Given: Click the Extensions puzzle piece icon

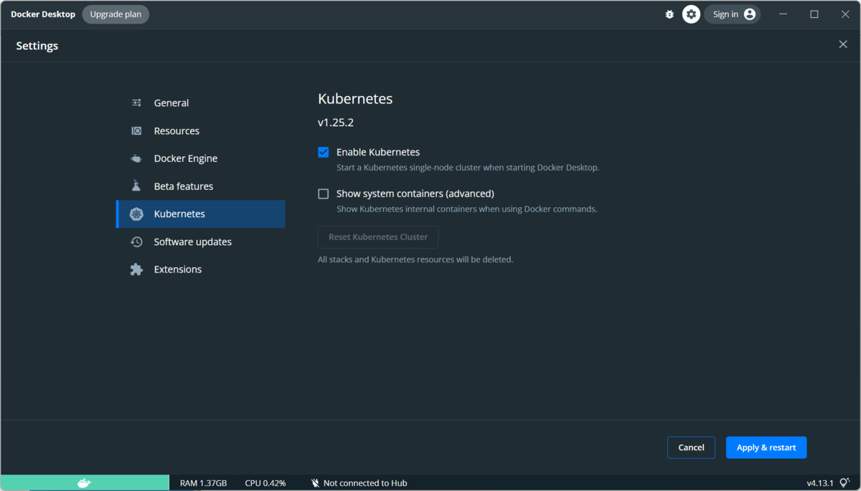Looking at the screenshot, I should tap(136, 270).
